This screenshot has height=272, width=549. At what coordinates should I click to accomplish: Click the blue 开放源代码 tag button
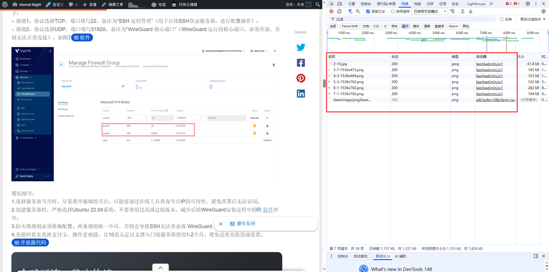coord(31,242)
